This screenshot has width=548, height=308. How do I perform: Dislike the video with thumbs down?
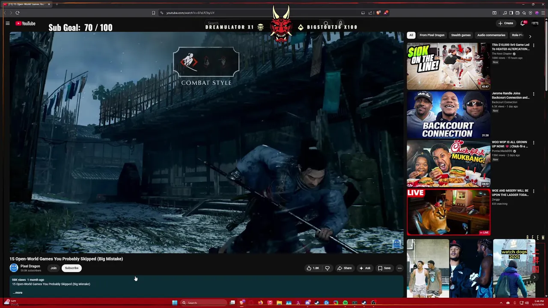tap(327, 268)
